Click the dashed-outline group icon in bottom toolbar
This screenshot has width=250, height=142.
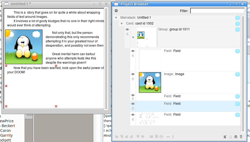(x=230, y=137)
